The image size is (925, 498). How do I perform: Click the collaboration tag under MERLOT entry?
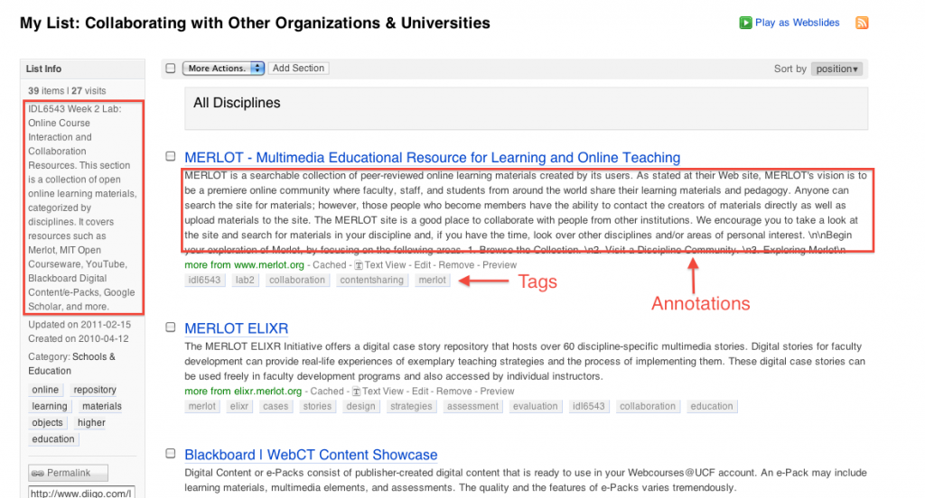(296, 281)
